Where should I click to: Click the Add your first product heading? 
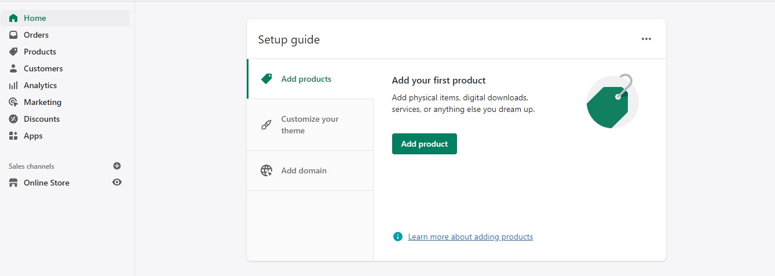point(439,81)
